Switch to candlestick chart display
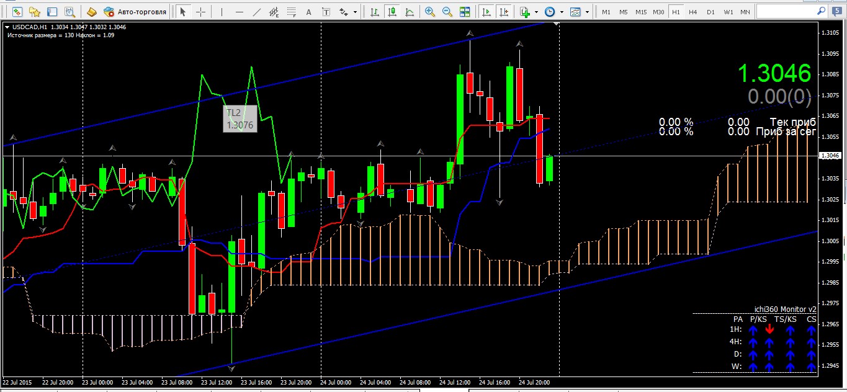The image size is (847, 392). 392,12
